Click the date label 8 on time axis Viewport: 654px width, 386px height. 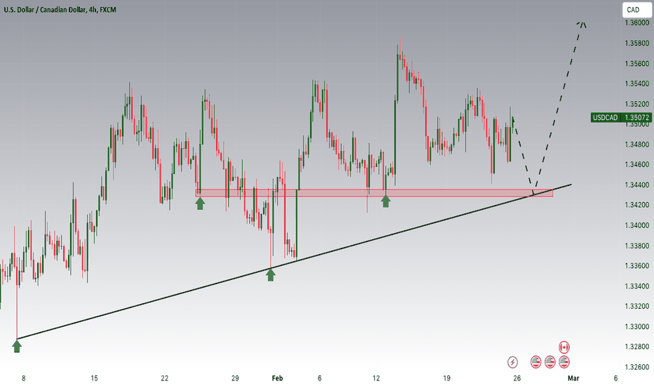coord(23,378)
